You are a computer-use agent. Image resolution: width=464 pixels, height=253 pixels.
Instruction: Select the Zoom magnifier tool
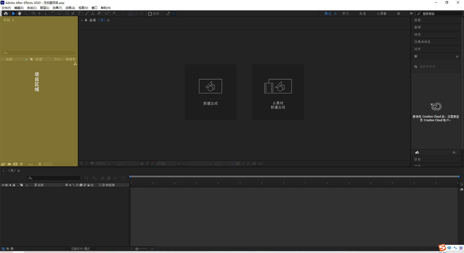click(x=26, y=14)
